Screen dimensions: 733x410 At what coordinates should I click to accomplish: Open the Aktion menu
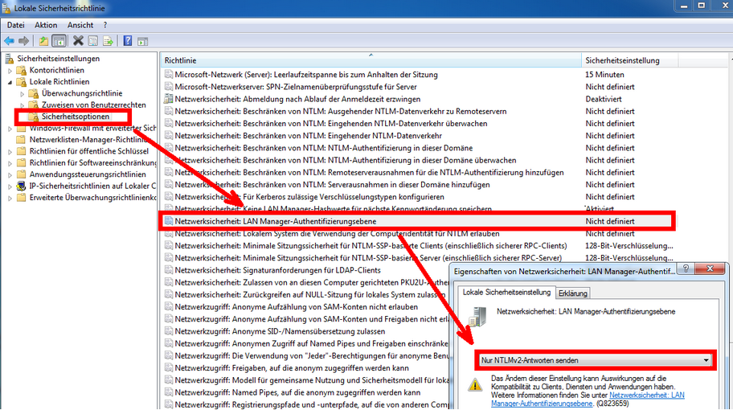[46, 25]
